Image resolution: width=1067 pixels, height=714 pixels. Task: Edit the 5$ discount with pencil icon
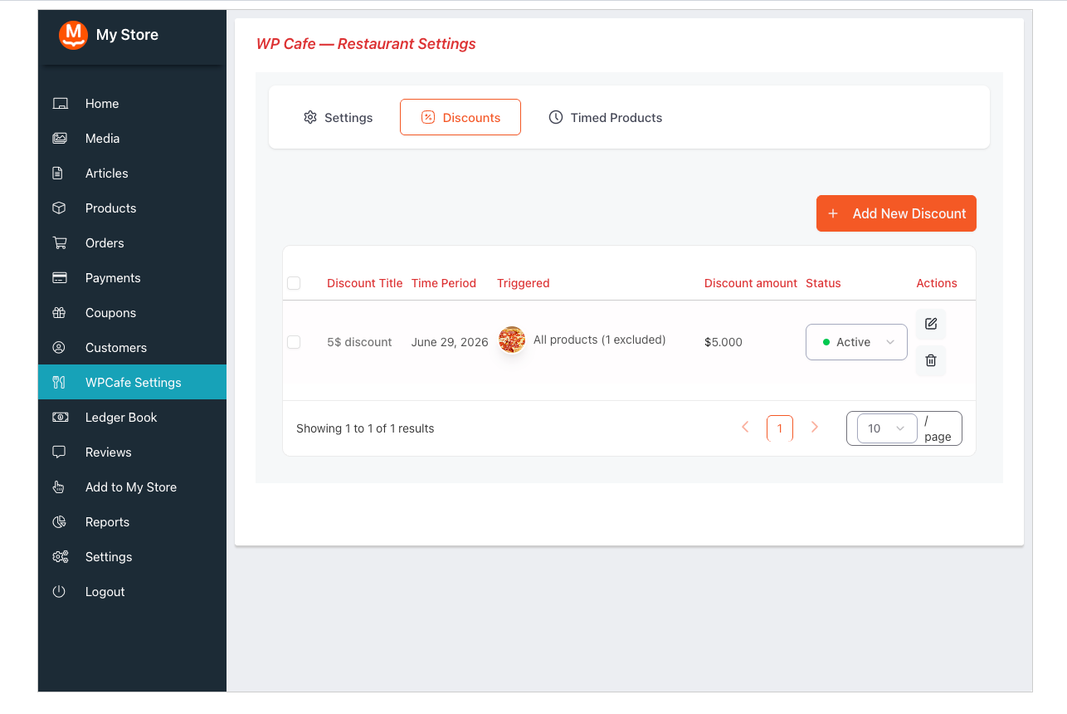point(931,324)
